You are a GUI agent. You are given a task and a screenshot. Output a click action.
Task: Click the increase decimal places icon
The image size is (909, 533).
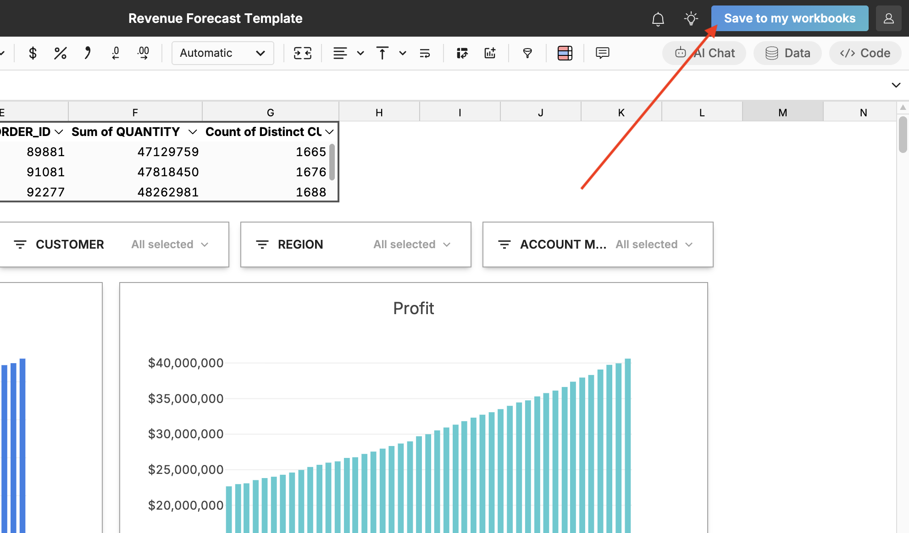point(143,53)
